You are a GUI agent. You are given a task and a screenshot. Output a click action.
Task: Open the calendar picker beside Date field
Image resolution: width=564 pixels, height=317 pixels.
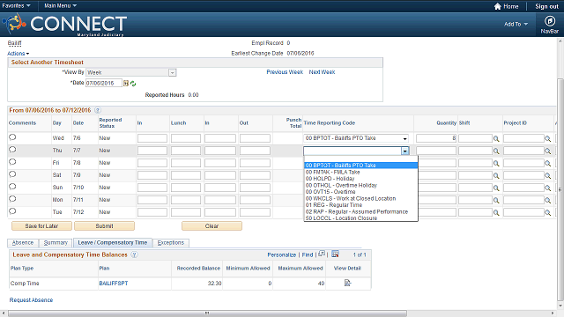click(126, 84)
